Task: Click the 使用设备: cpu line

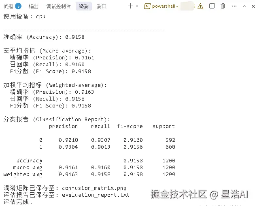Action: pos(24,17)
